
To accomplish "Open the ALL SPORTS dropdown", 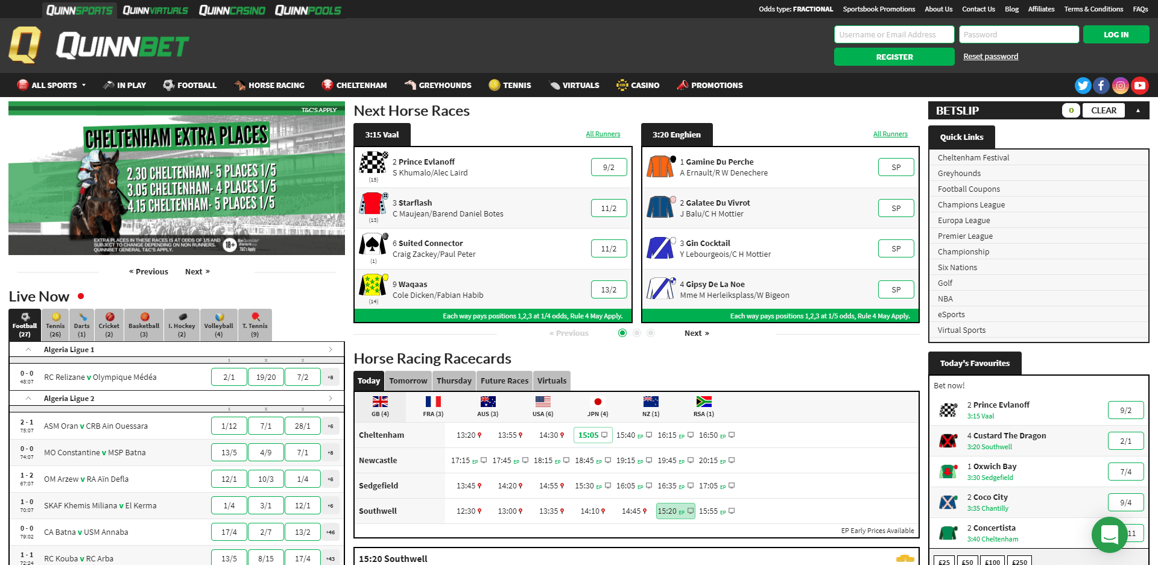I will (52, 85).
